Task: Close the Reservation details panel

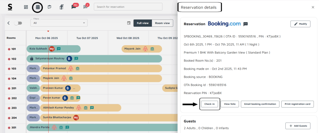Action: [313, 7]
